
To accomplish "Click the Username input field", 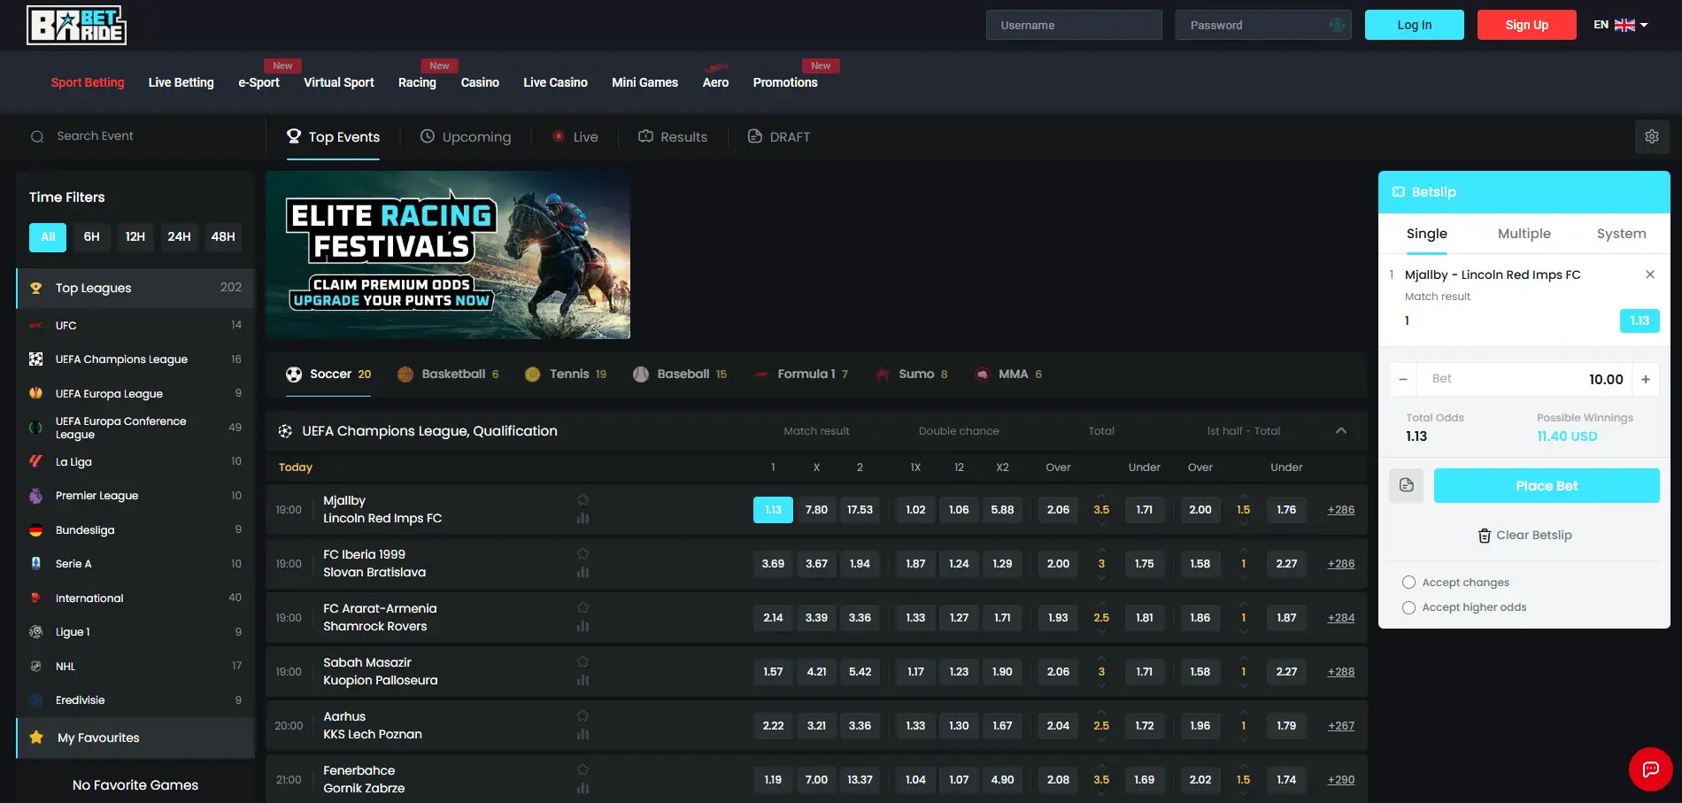I will [x=1074, y=25].
